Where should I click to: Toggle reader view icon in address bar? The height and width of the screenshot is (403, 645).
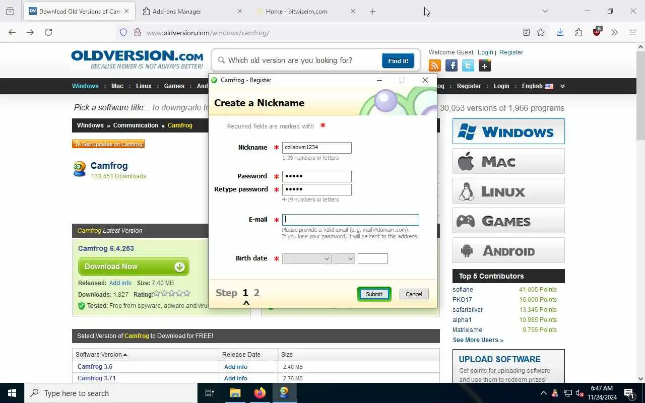click(526, 32)
